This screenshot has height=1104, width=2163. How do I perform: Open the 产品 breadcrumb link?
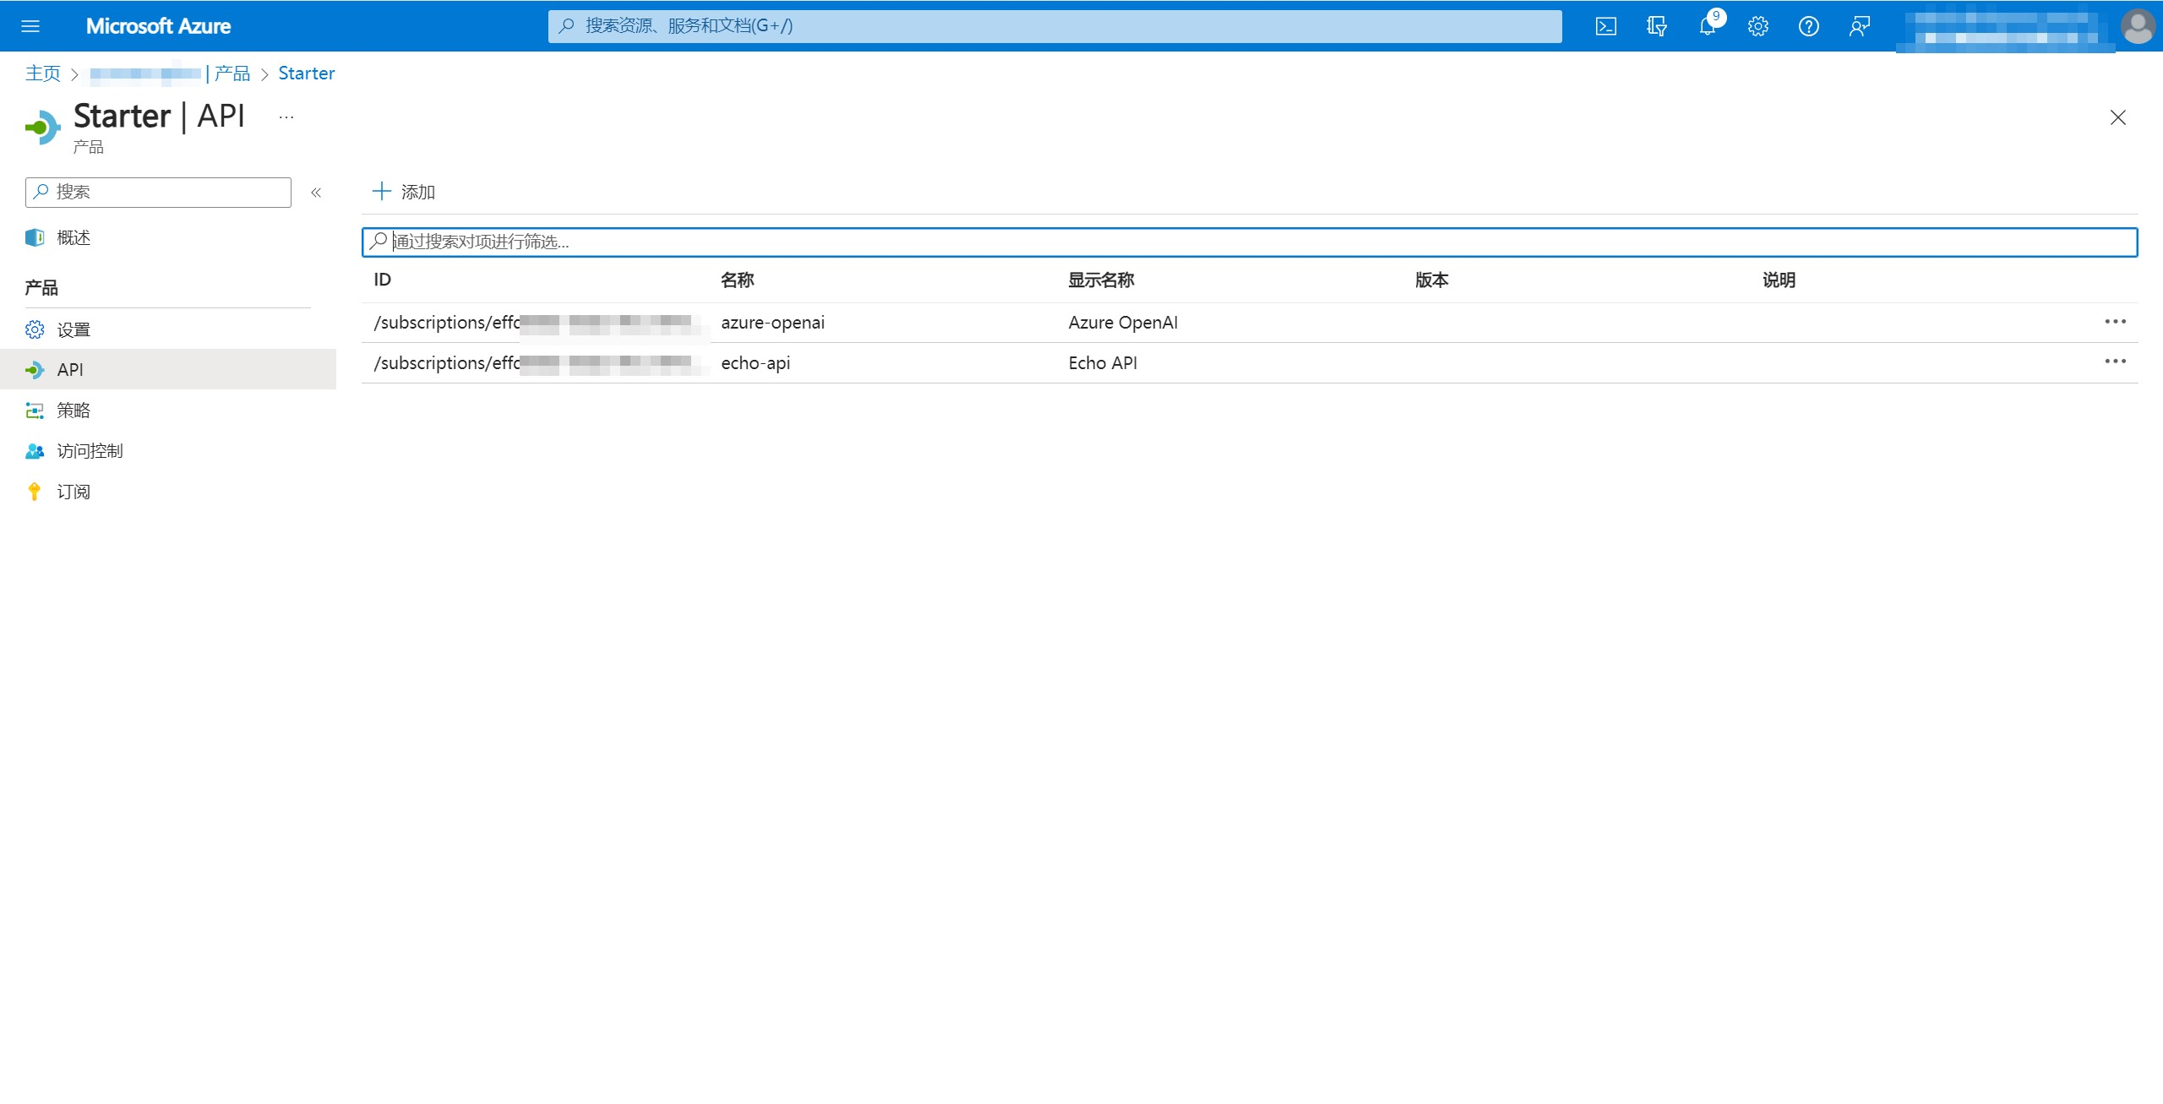coord(232,73)
